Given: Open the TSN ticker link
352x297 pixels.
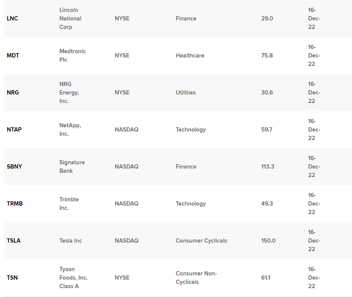Looking at the screenshot, I should 12,278.
